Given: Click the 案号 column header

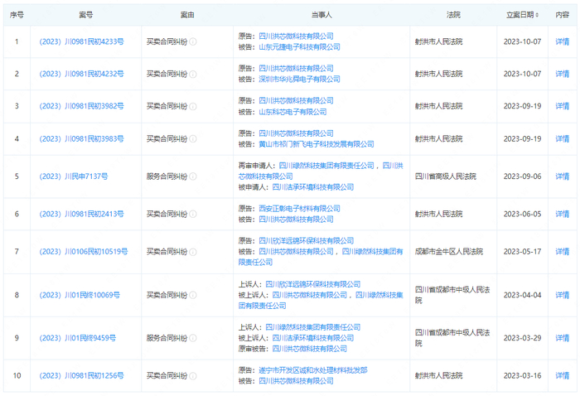Looking at the screenshot, I should click(x=86, y=15).
